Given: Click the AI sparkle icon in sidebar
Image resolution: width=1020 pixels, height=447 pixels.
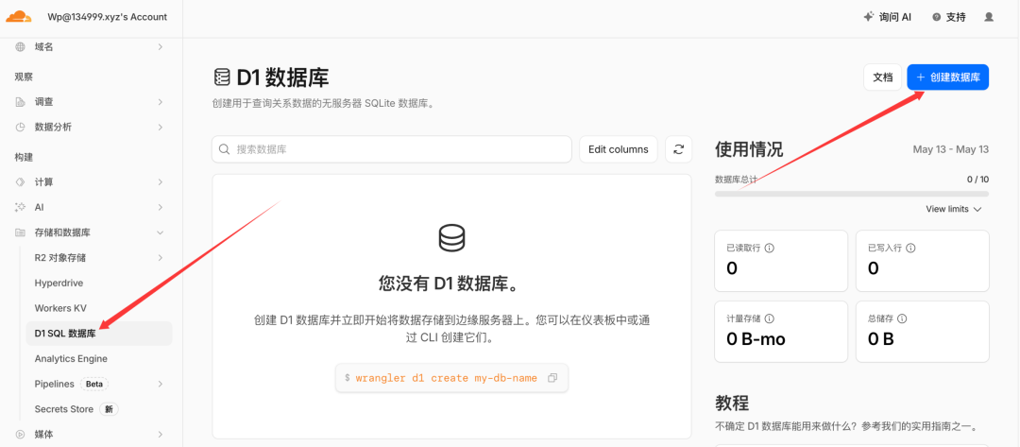Looking at the screenshot, I should tap(20, 207).
